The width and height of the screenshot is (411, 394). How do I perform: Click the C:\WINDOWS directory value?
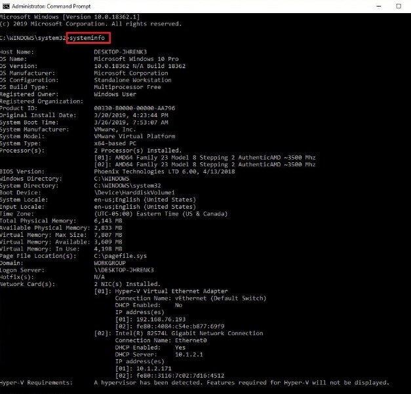click(111, 179)
